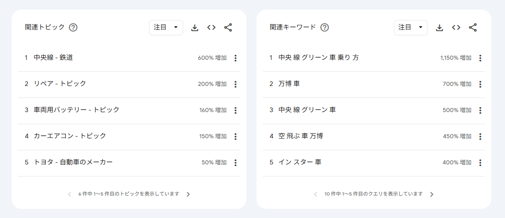
Task: Open the 注目 dropdown in 関連トピック
Action: (166, 27)
